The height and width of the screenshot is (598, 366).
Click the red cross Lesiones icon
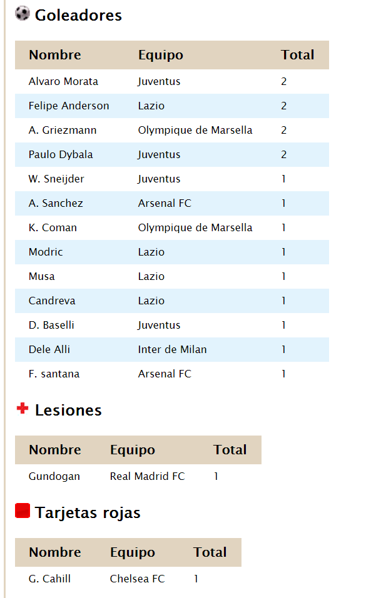pyautogui.click(x=23, y=409)
